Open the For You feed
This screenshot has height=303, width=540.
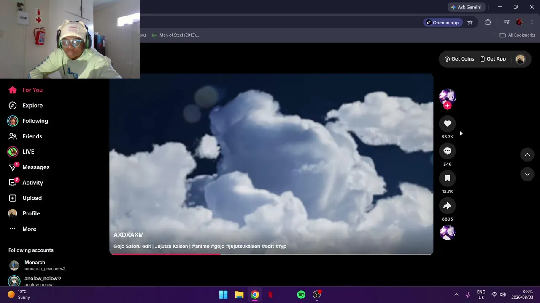point(26,90)
